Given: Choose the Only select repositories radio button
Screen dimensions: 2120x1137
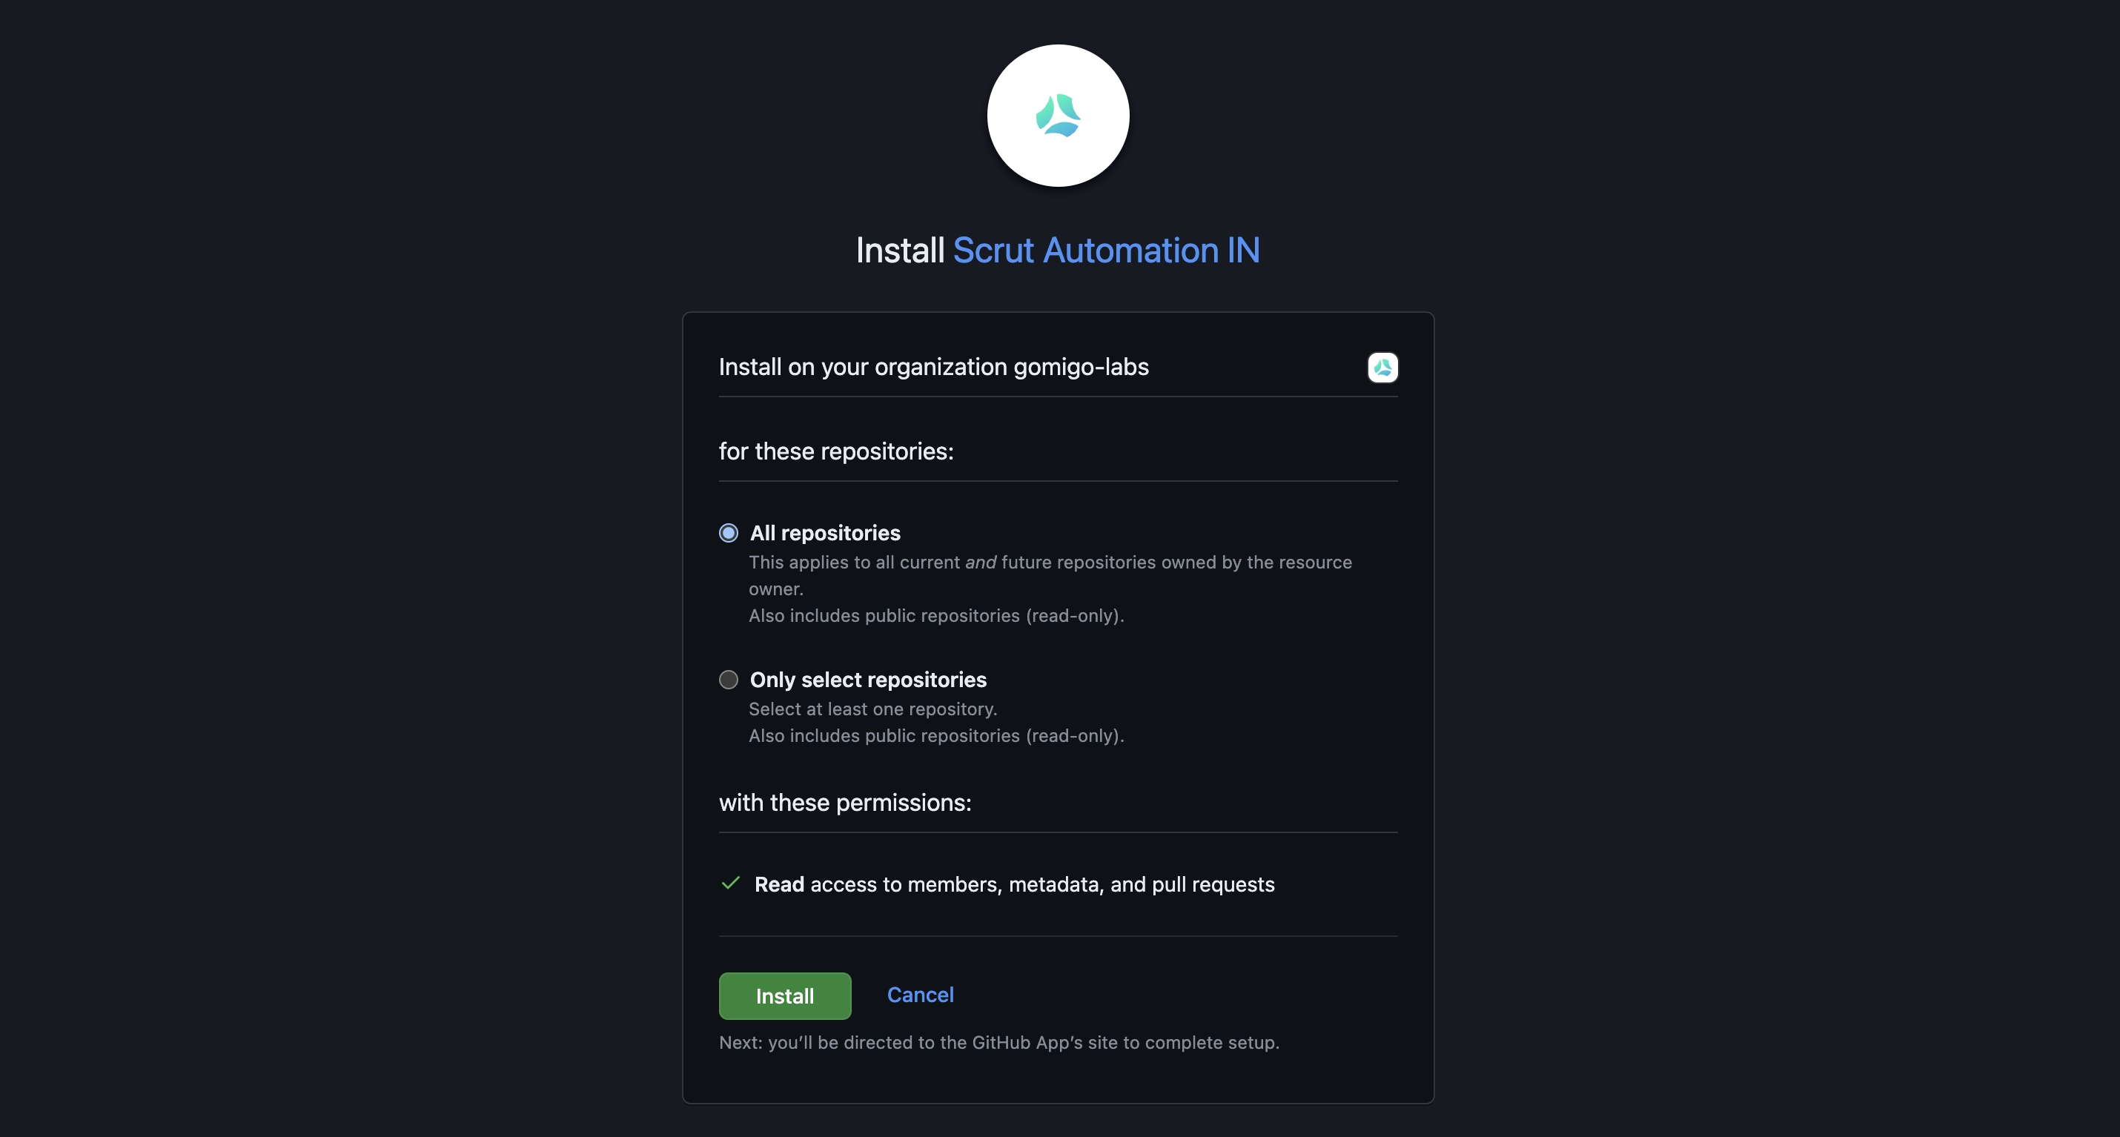Looking at the screenshot, I should click(x=729, y=680).
